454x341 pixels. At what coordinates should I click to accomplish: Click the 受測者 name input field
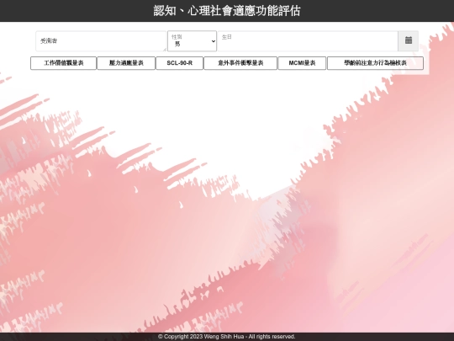coord(101,41)
